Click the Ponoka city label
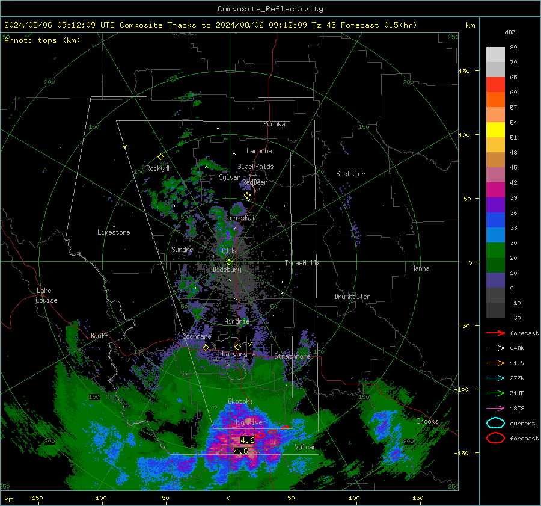This screenshot has width=541, height=506. pos(274,124)
